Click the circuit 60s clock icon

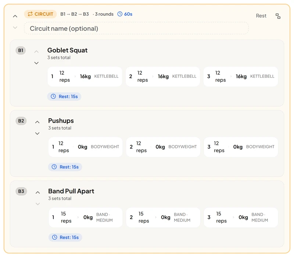point(120,14)
